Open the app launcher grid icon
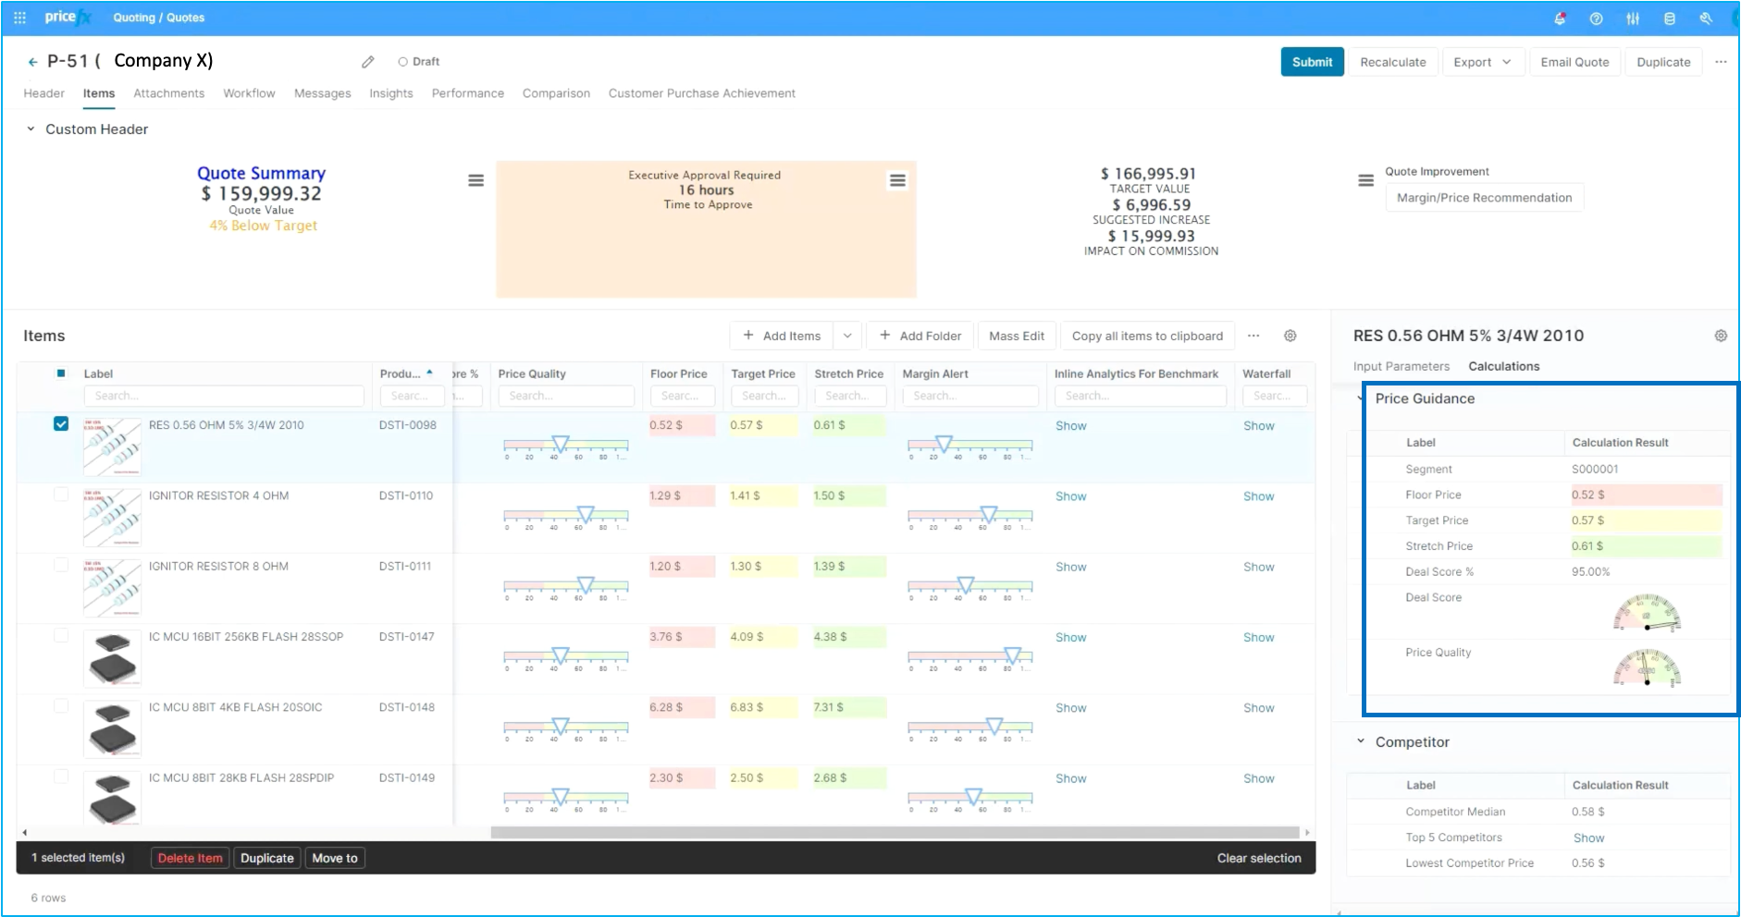Viewport: 1741px width, 917px height. point(19,18)
